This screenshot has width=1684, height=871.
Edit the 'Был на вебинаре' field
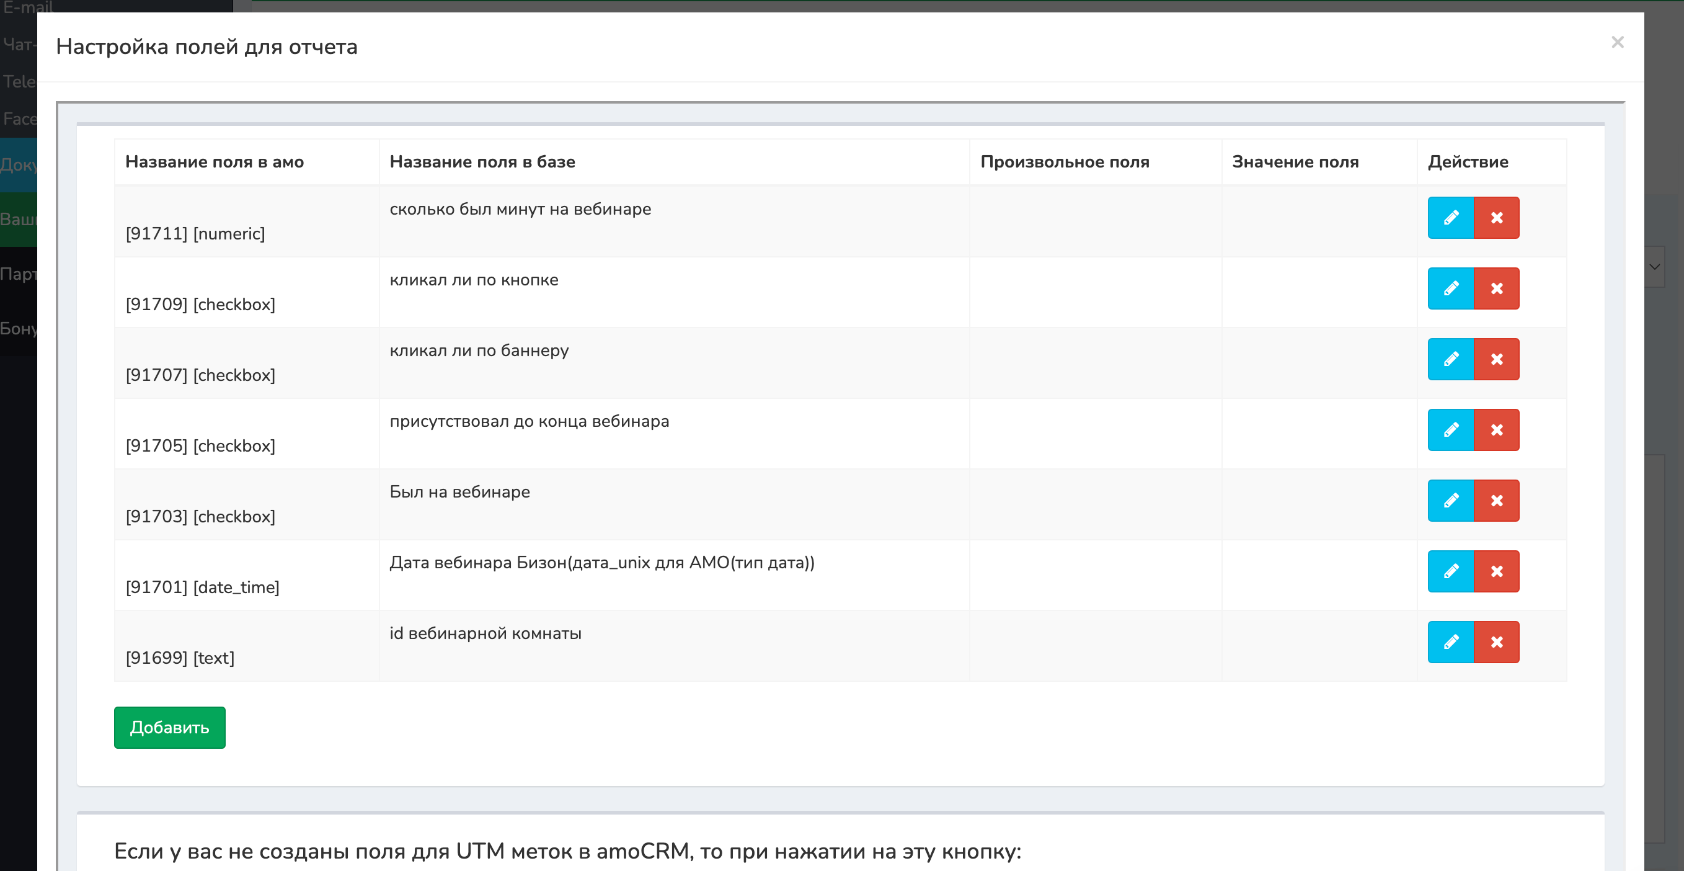1450,500
